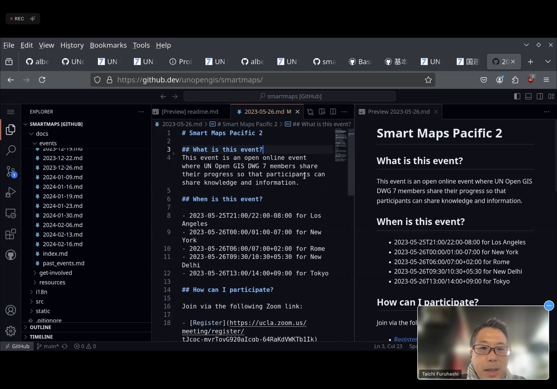The width and height of the screenshot is (557, 389).
Task: Open the Remote Explorer view
Action: pos(11,214)
